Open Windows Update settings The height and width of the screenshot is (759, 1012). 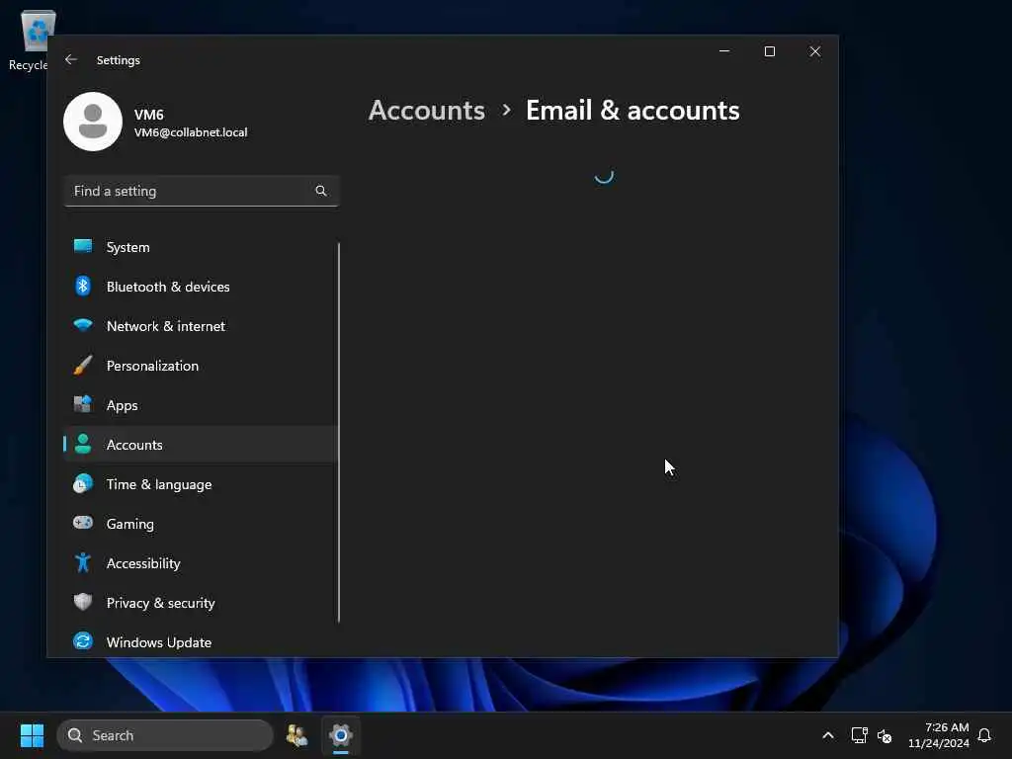(x=201, y=642)
